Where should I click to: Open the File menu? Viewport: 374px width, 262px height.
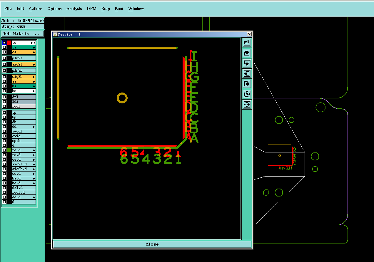tap(8, 9)
